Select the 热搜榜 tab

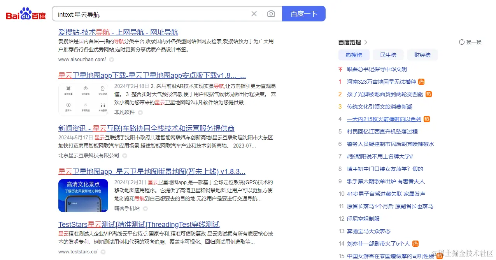354,55
